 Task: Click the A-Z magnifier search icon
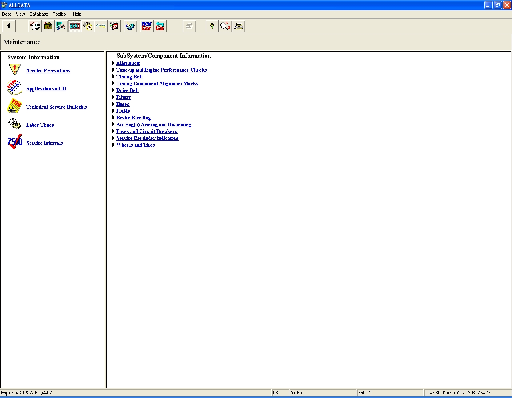pyautogui.click(x=225, y=26)
